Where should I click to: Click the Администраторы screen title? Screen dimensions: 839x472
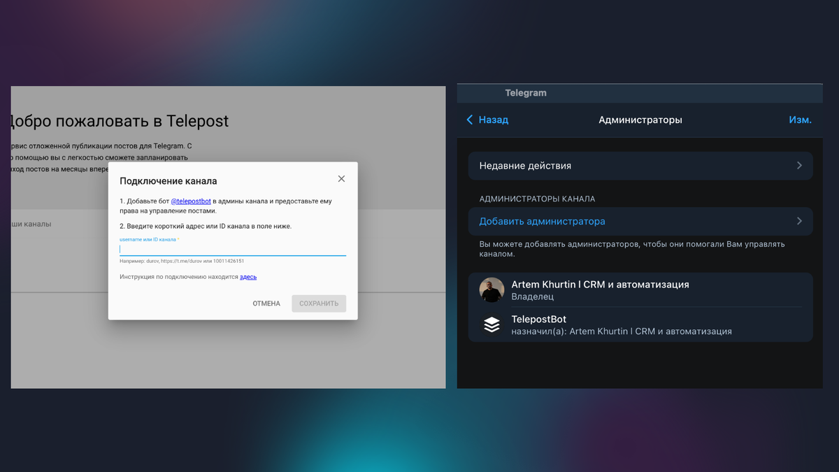pyautogui.click(x=640, y=120)
